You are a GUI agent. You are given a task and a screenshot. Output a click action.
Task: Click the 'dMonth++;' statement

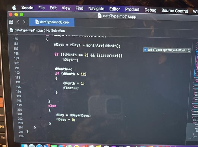coord(64,69)
